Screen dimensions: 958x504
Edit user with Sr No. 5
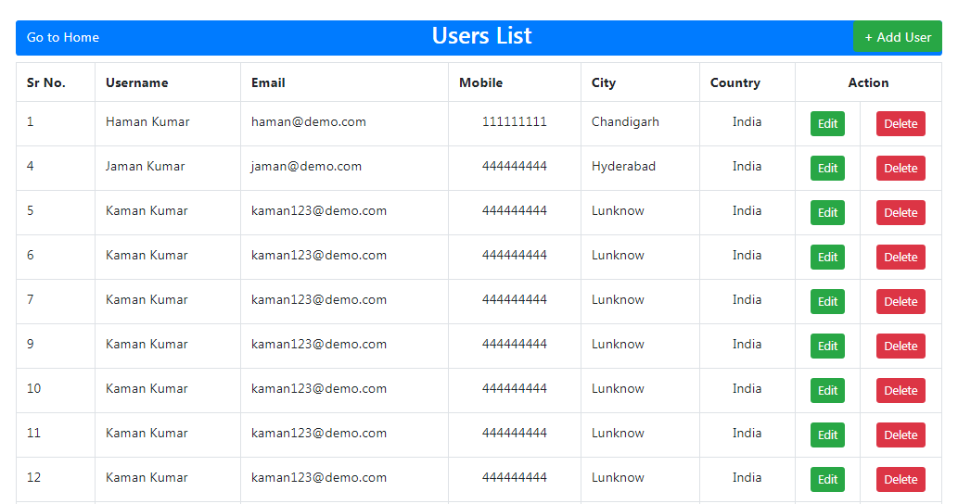click(x=827, y=213)
